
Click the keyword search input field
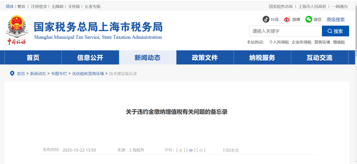click(285, 31)
